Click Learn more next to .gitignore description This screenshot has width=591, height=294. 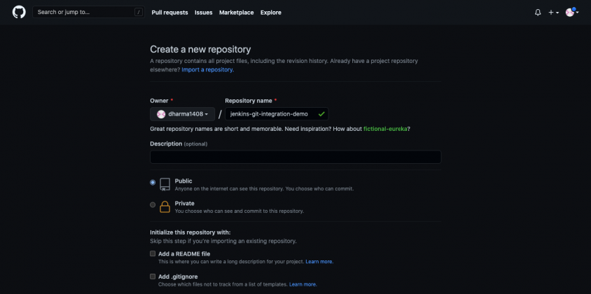pyautogui.click(x=303, y=284)
